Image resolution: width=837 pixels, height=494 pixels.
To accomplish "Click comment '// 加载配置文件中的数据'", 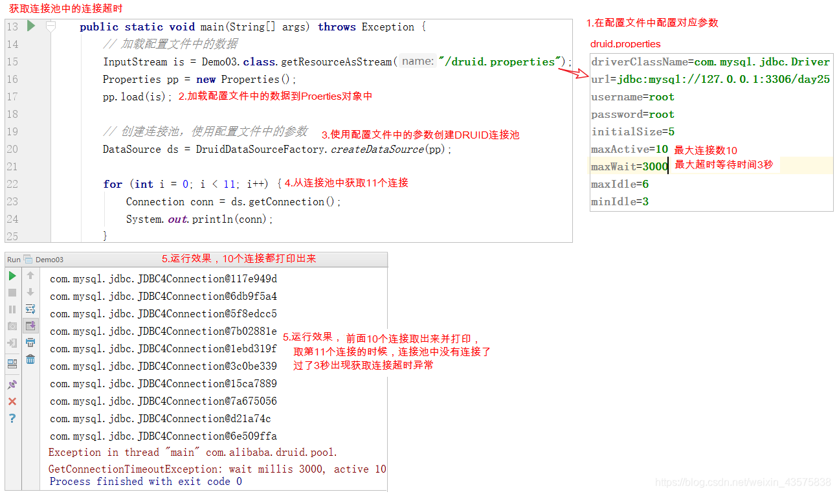I will (170, 45).
